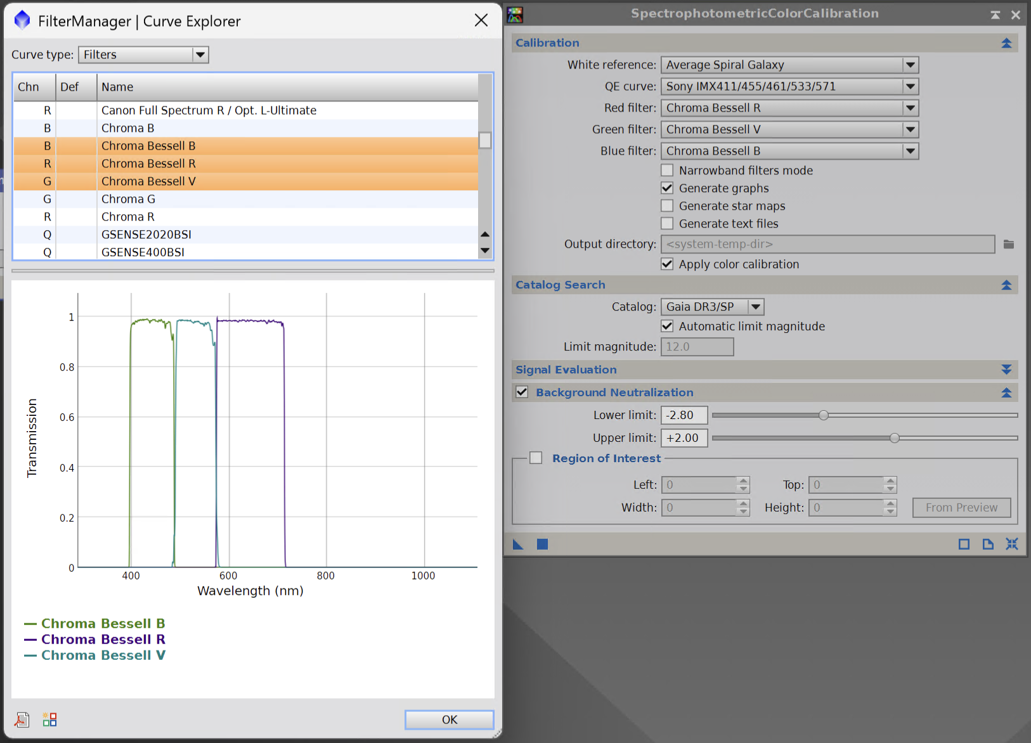Collapse the Background Neutralization section
Image resolution: width=1031 pixels, height=743 pixels.
point(1006,393)
